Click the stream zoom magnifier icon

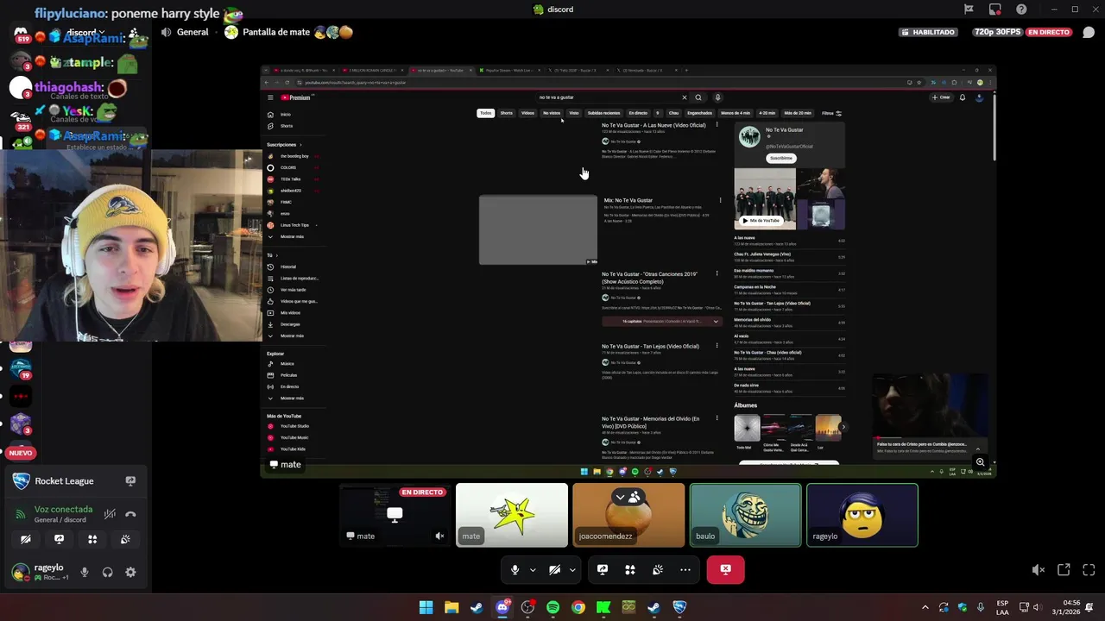(x=981, y=462)
